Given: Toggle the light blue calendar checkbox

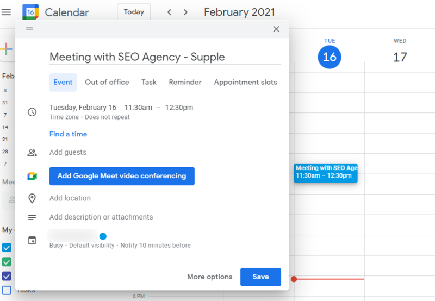Looking at the screenshot, I should [x=7, y=248].
